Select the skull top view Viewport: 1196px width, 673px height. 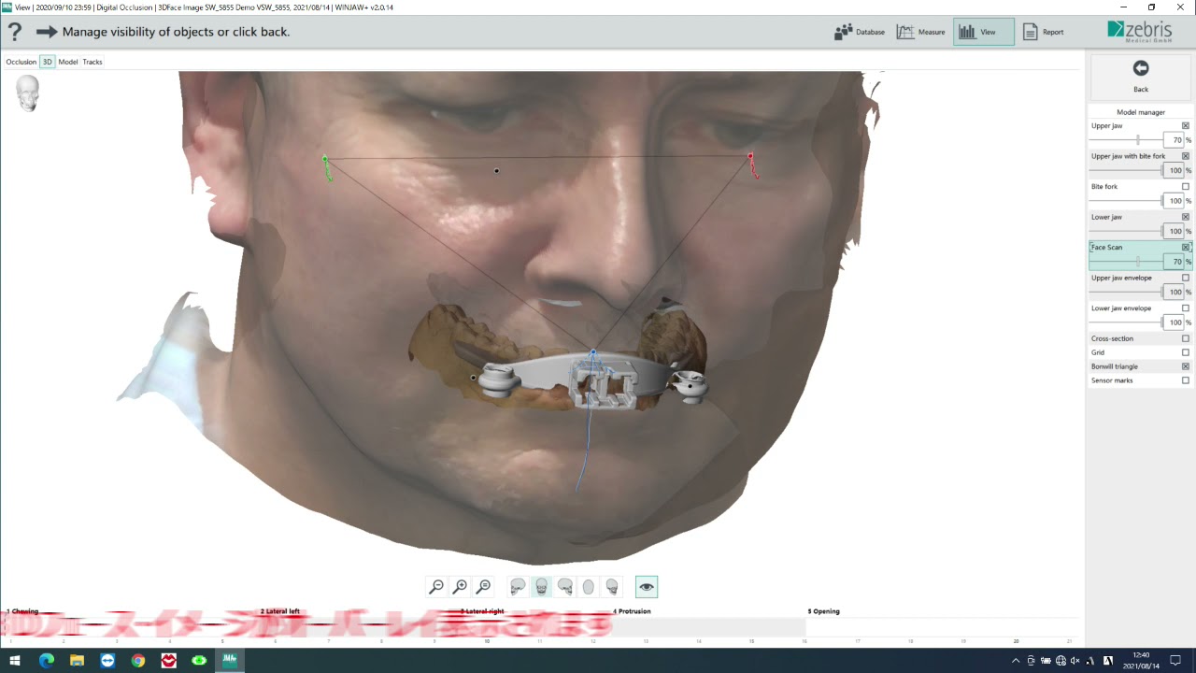pyautogui.click(x=589, y=587)
